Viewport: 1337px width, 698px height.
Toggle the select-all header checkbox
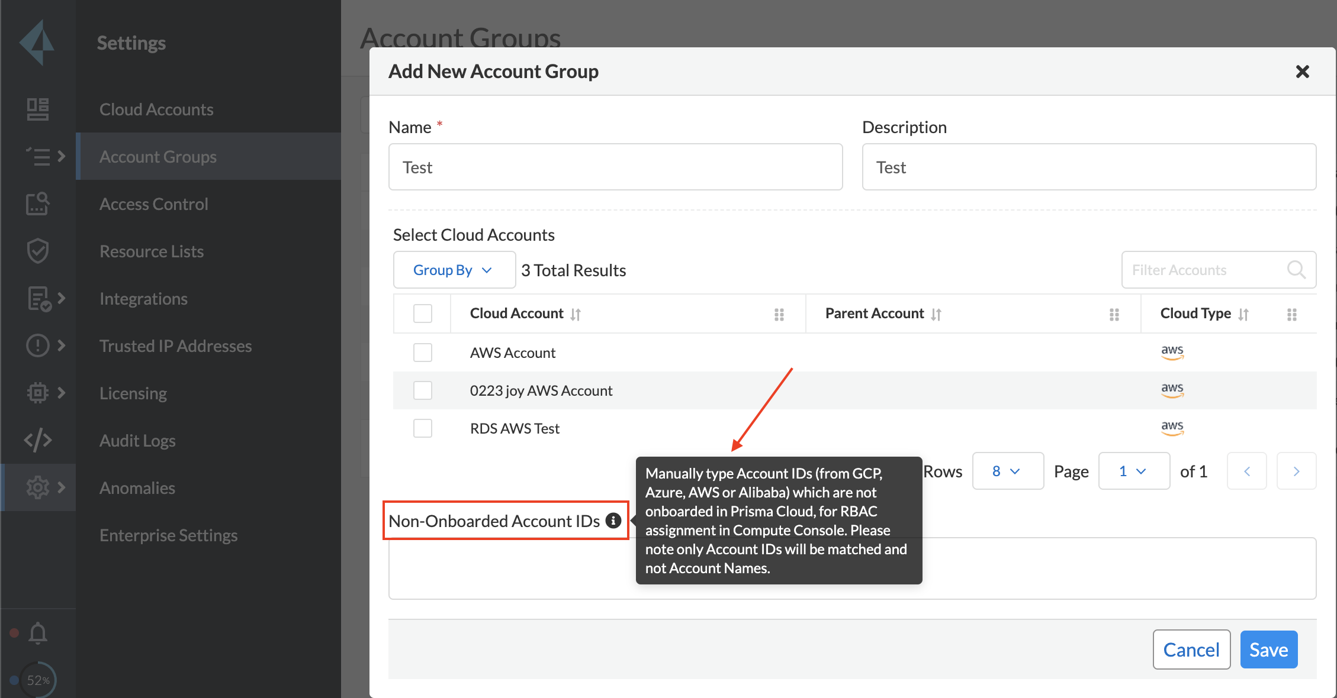tap(423, 314)
